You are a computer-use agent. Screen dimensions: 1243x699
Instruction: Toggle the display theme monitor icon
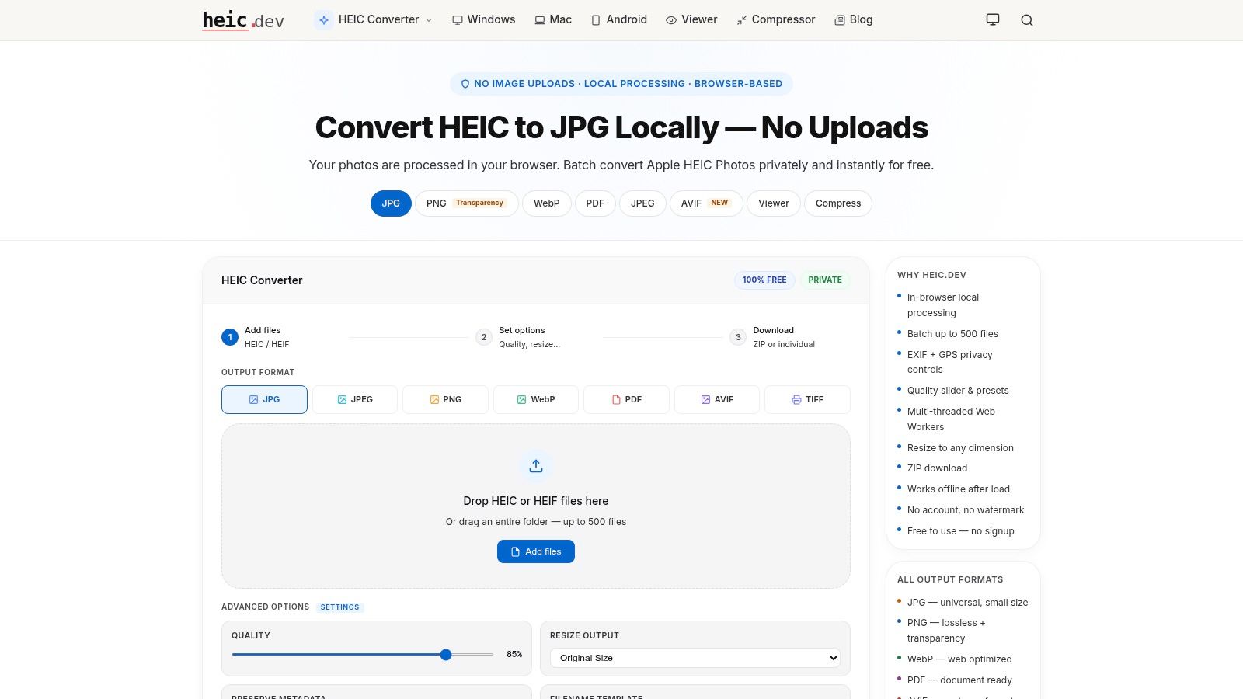click(993, 20)
